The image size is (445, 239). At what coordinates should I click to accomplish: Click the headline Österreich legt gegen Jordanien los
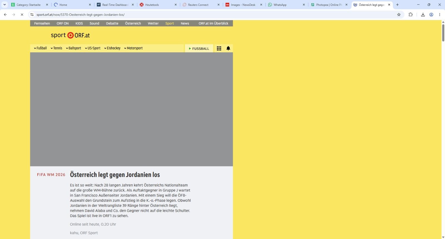coord(115,175)
